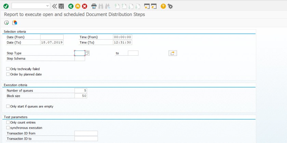The height and width of the screenshot is (143, 287).
Task: Click the green Back icon
Action: tap(71, 6)
